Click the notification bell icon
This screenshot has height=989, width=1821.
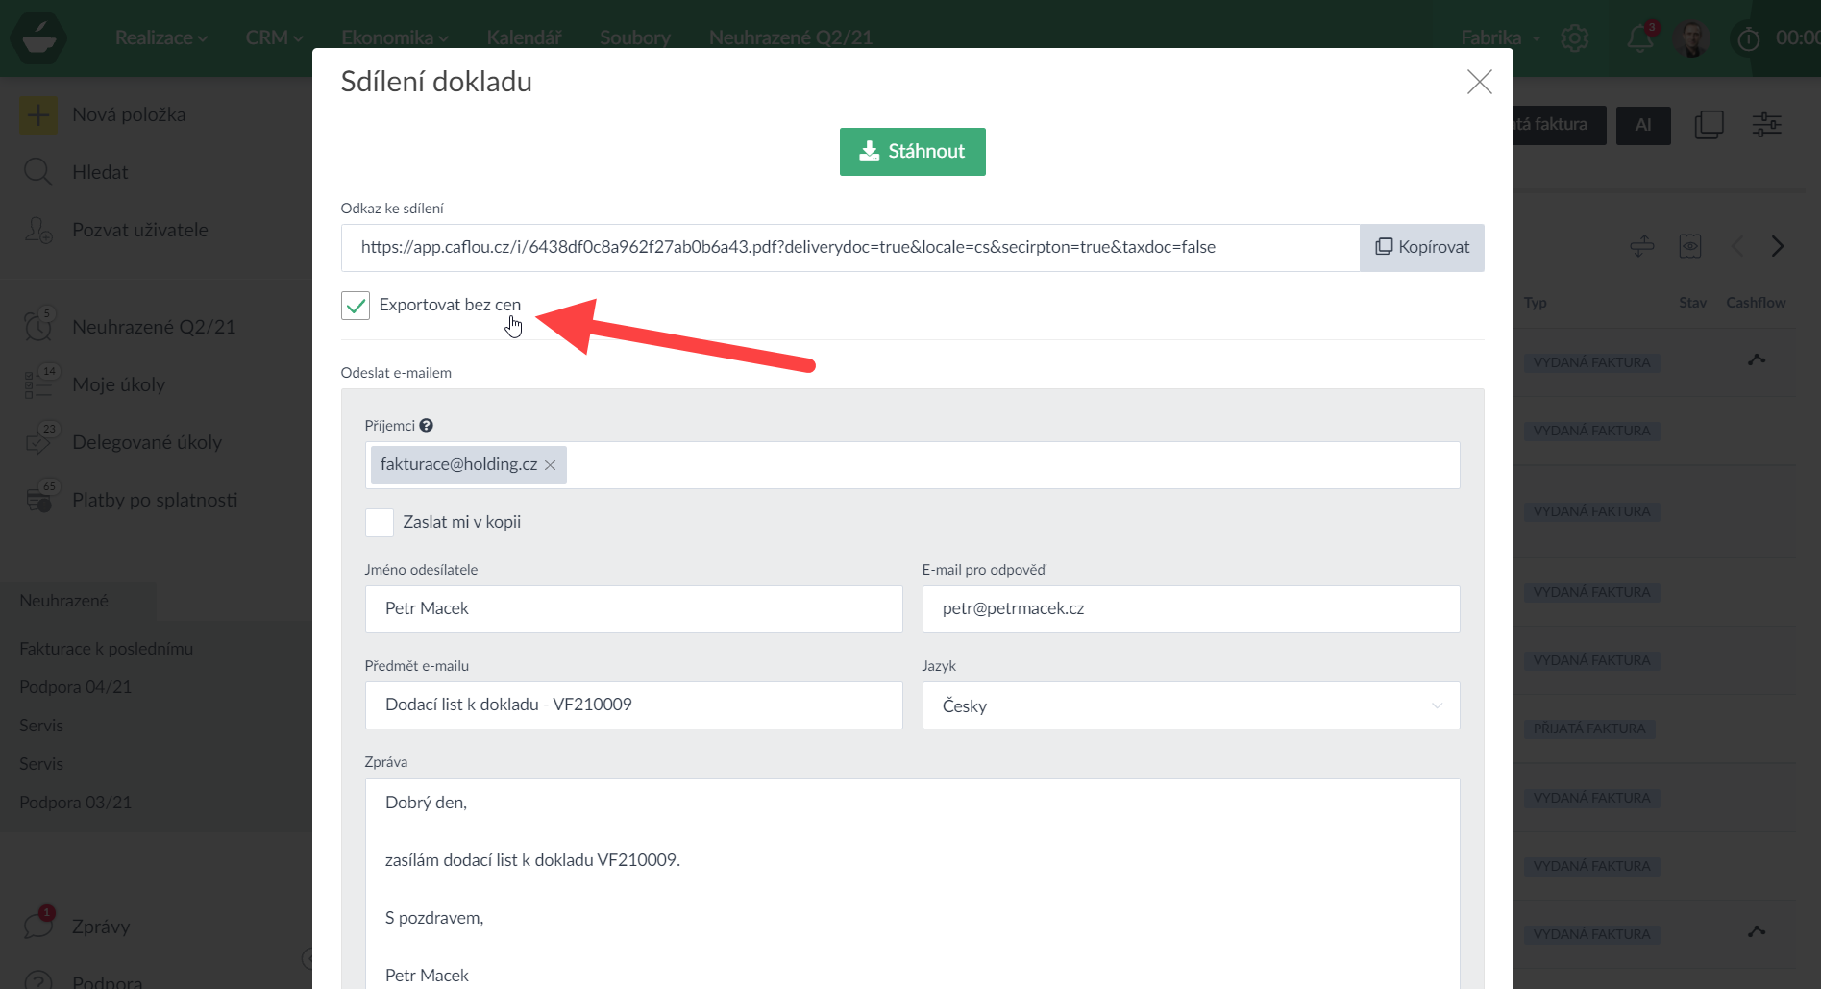tap(1639, 38)
